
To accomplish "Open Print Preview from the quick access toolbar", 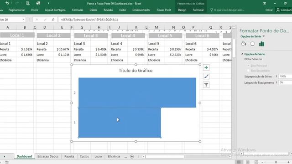I will 28,3.
